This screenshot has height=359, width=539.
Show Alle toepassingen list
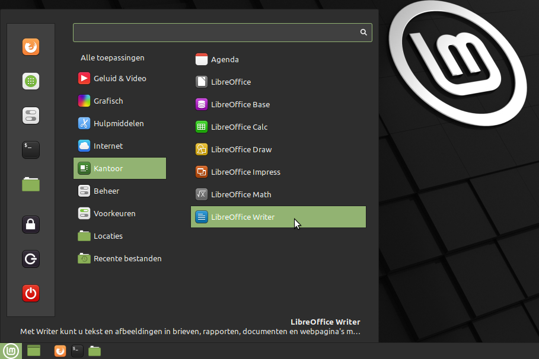(113, 58)
